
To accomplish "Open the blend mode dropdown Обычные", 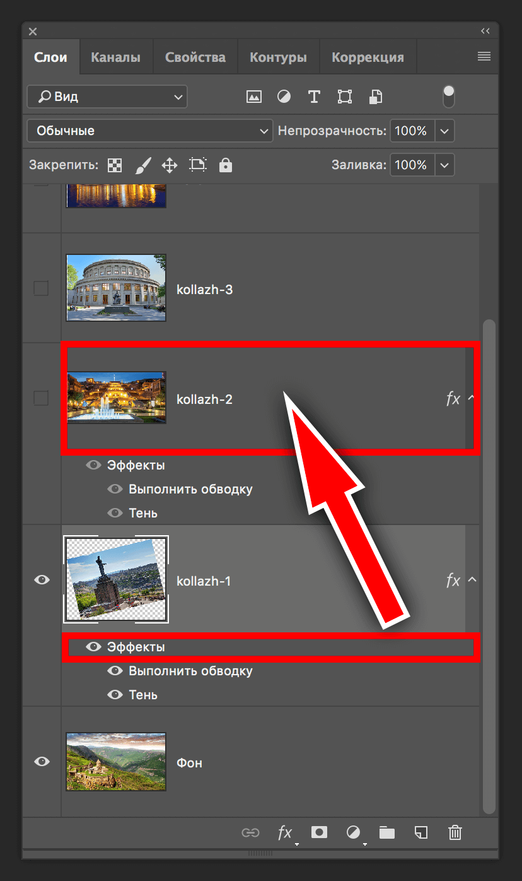I will point(149,131).
